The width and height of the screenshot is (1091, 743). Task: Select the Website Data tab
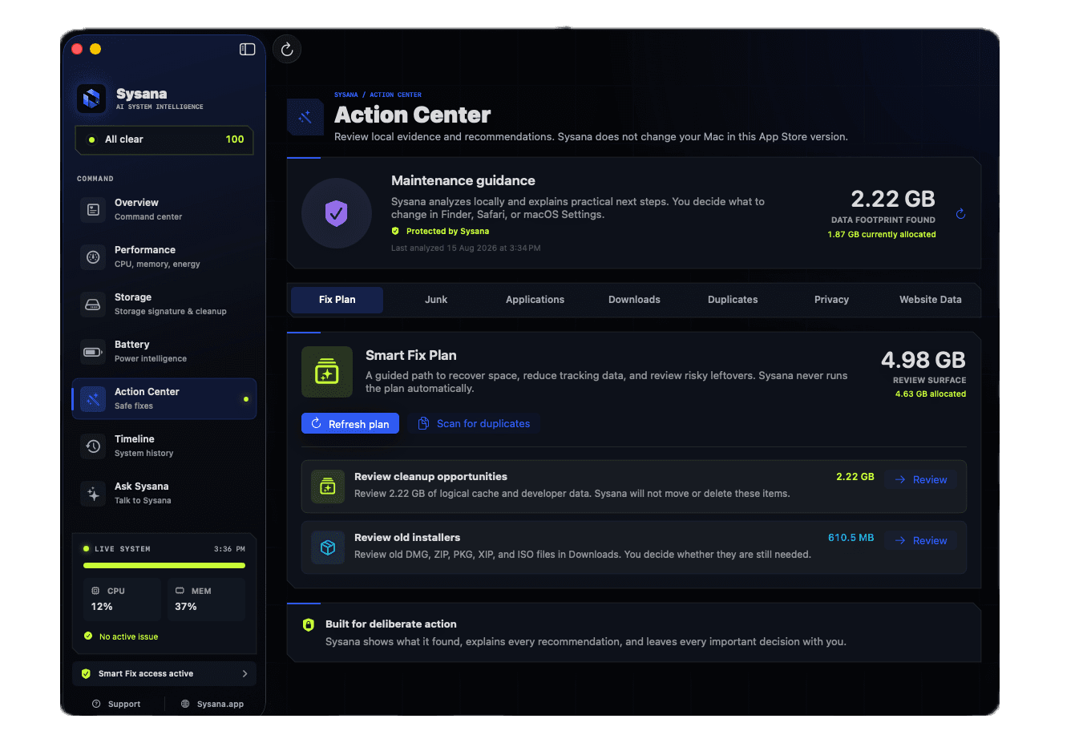pyautogui.click(x=930, y=300)
